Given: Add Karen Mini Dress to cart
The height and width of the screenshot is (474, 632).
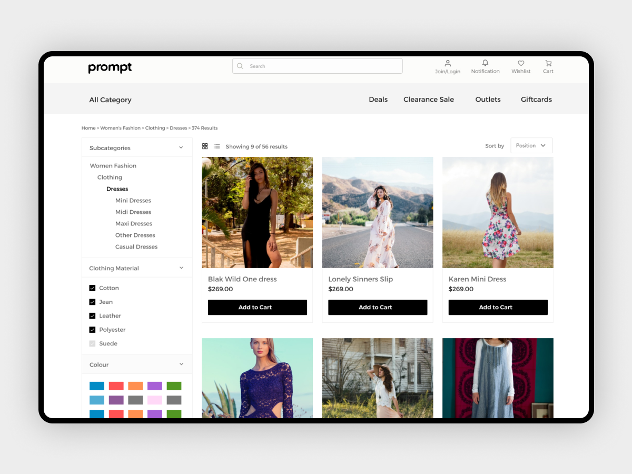Looking at the screenshot, I should (498, 308).
